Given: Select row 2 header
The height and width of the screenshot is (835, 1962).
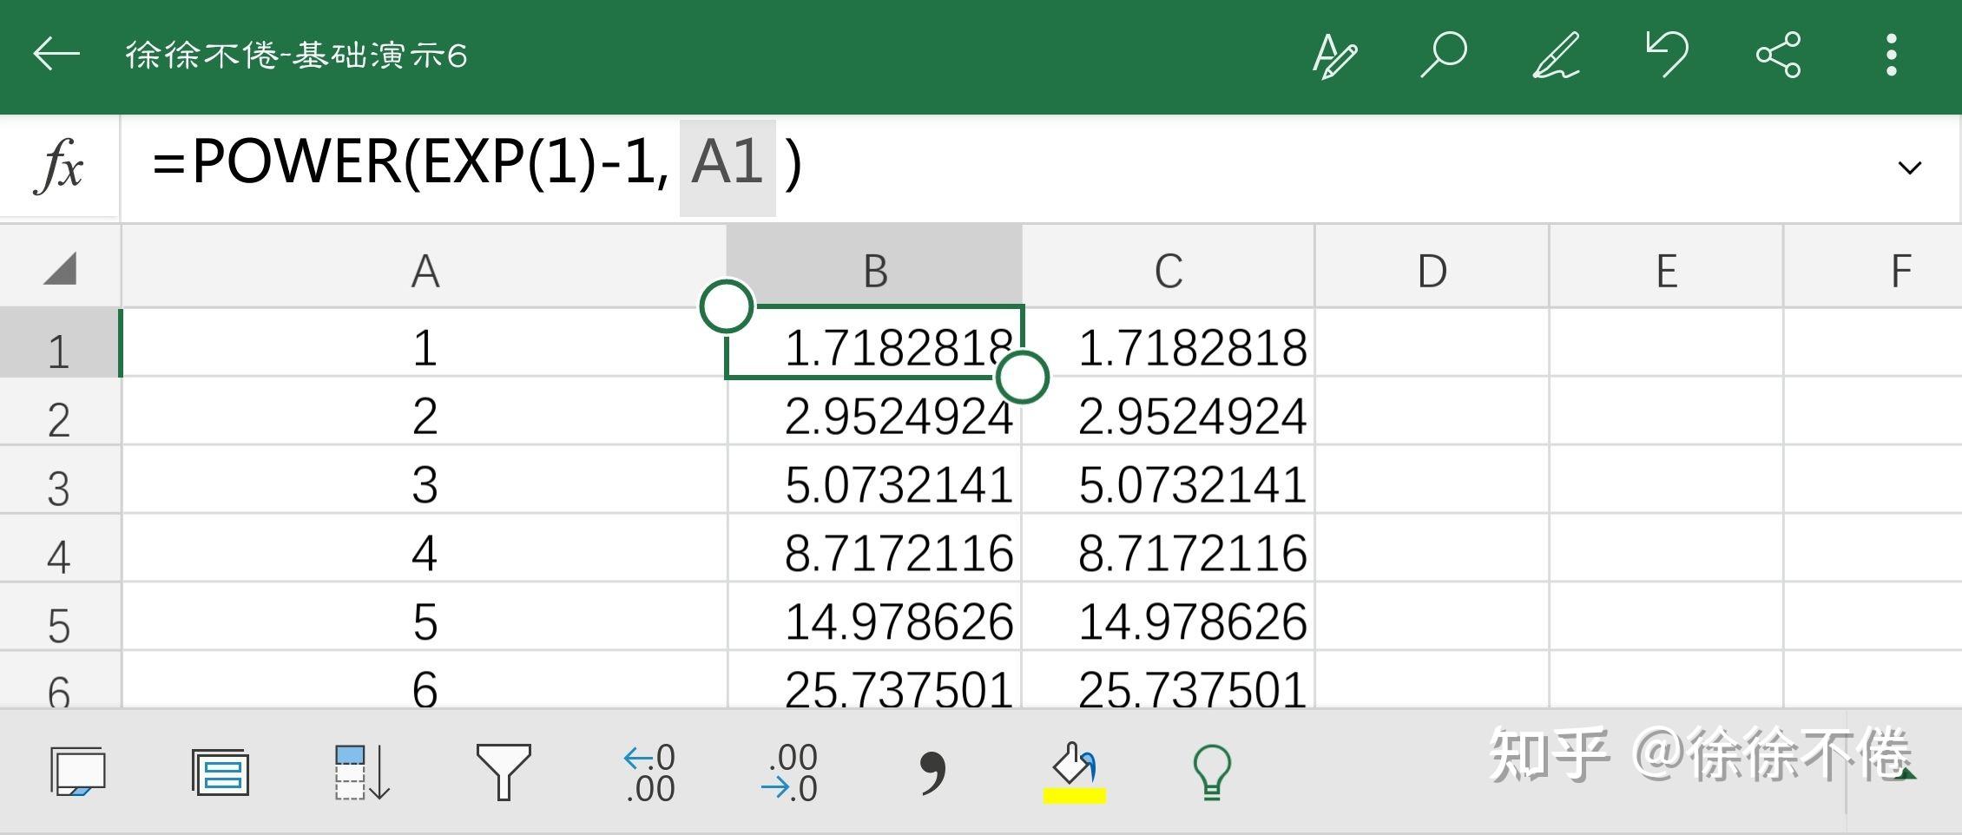Looking at the screenshot, I should 60,412.
